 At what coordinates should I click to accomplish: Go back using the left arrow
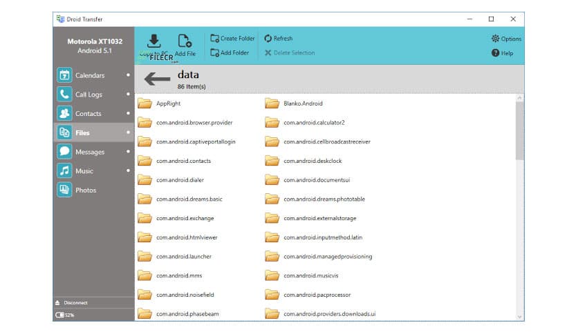click(x=158, y=79)
